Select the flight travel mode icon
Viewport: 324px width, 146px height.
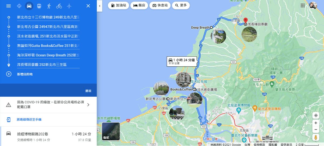point(69,6)
